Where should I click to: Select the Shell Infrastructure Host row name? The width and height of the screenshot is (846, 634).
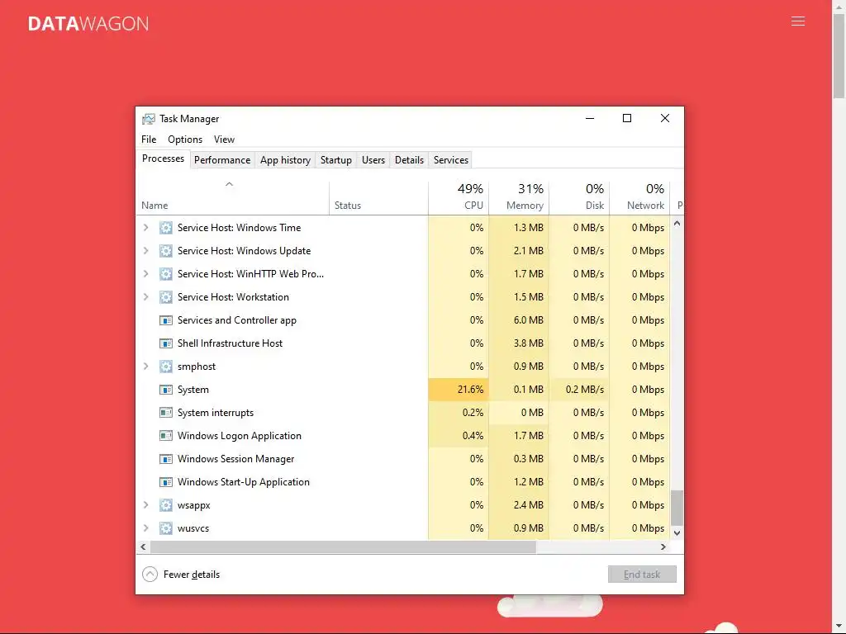pos(230,343)
